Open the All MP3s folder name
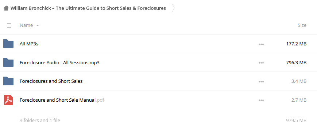Image resolution: width=317 pixels, height=138 pixels. click(x=29, y=44)
